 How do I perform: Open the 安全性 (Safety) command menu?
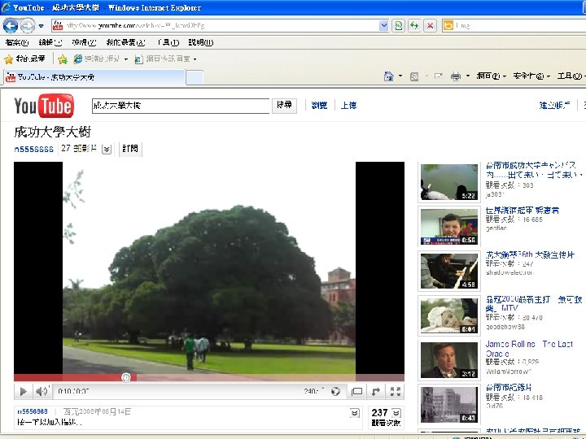click(x=531, y=76)
